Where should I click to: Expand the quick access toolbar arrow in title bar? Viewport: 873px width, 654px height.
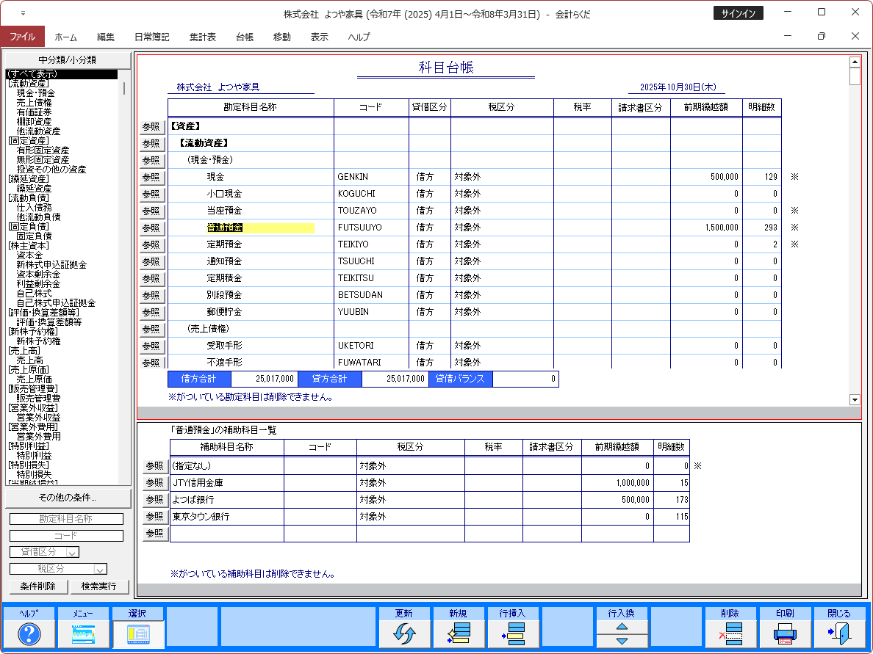tap(23, 14)
